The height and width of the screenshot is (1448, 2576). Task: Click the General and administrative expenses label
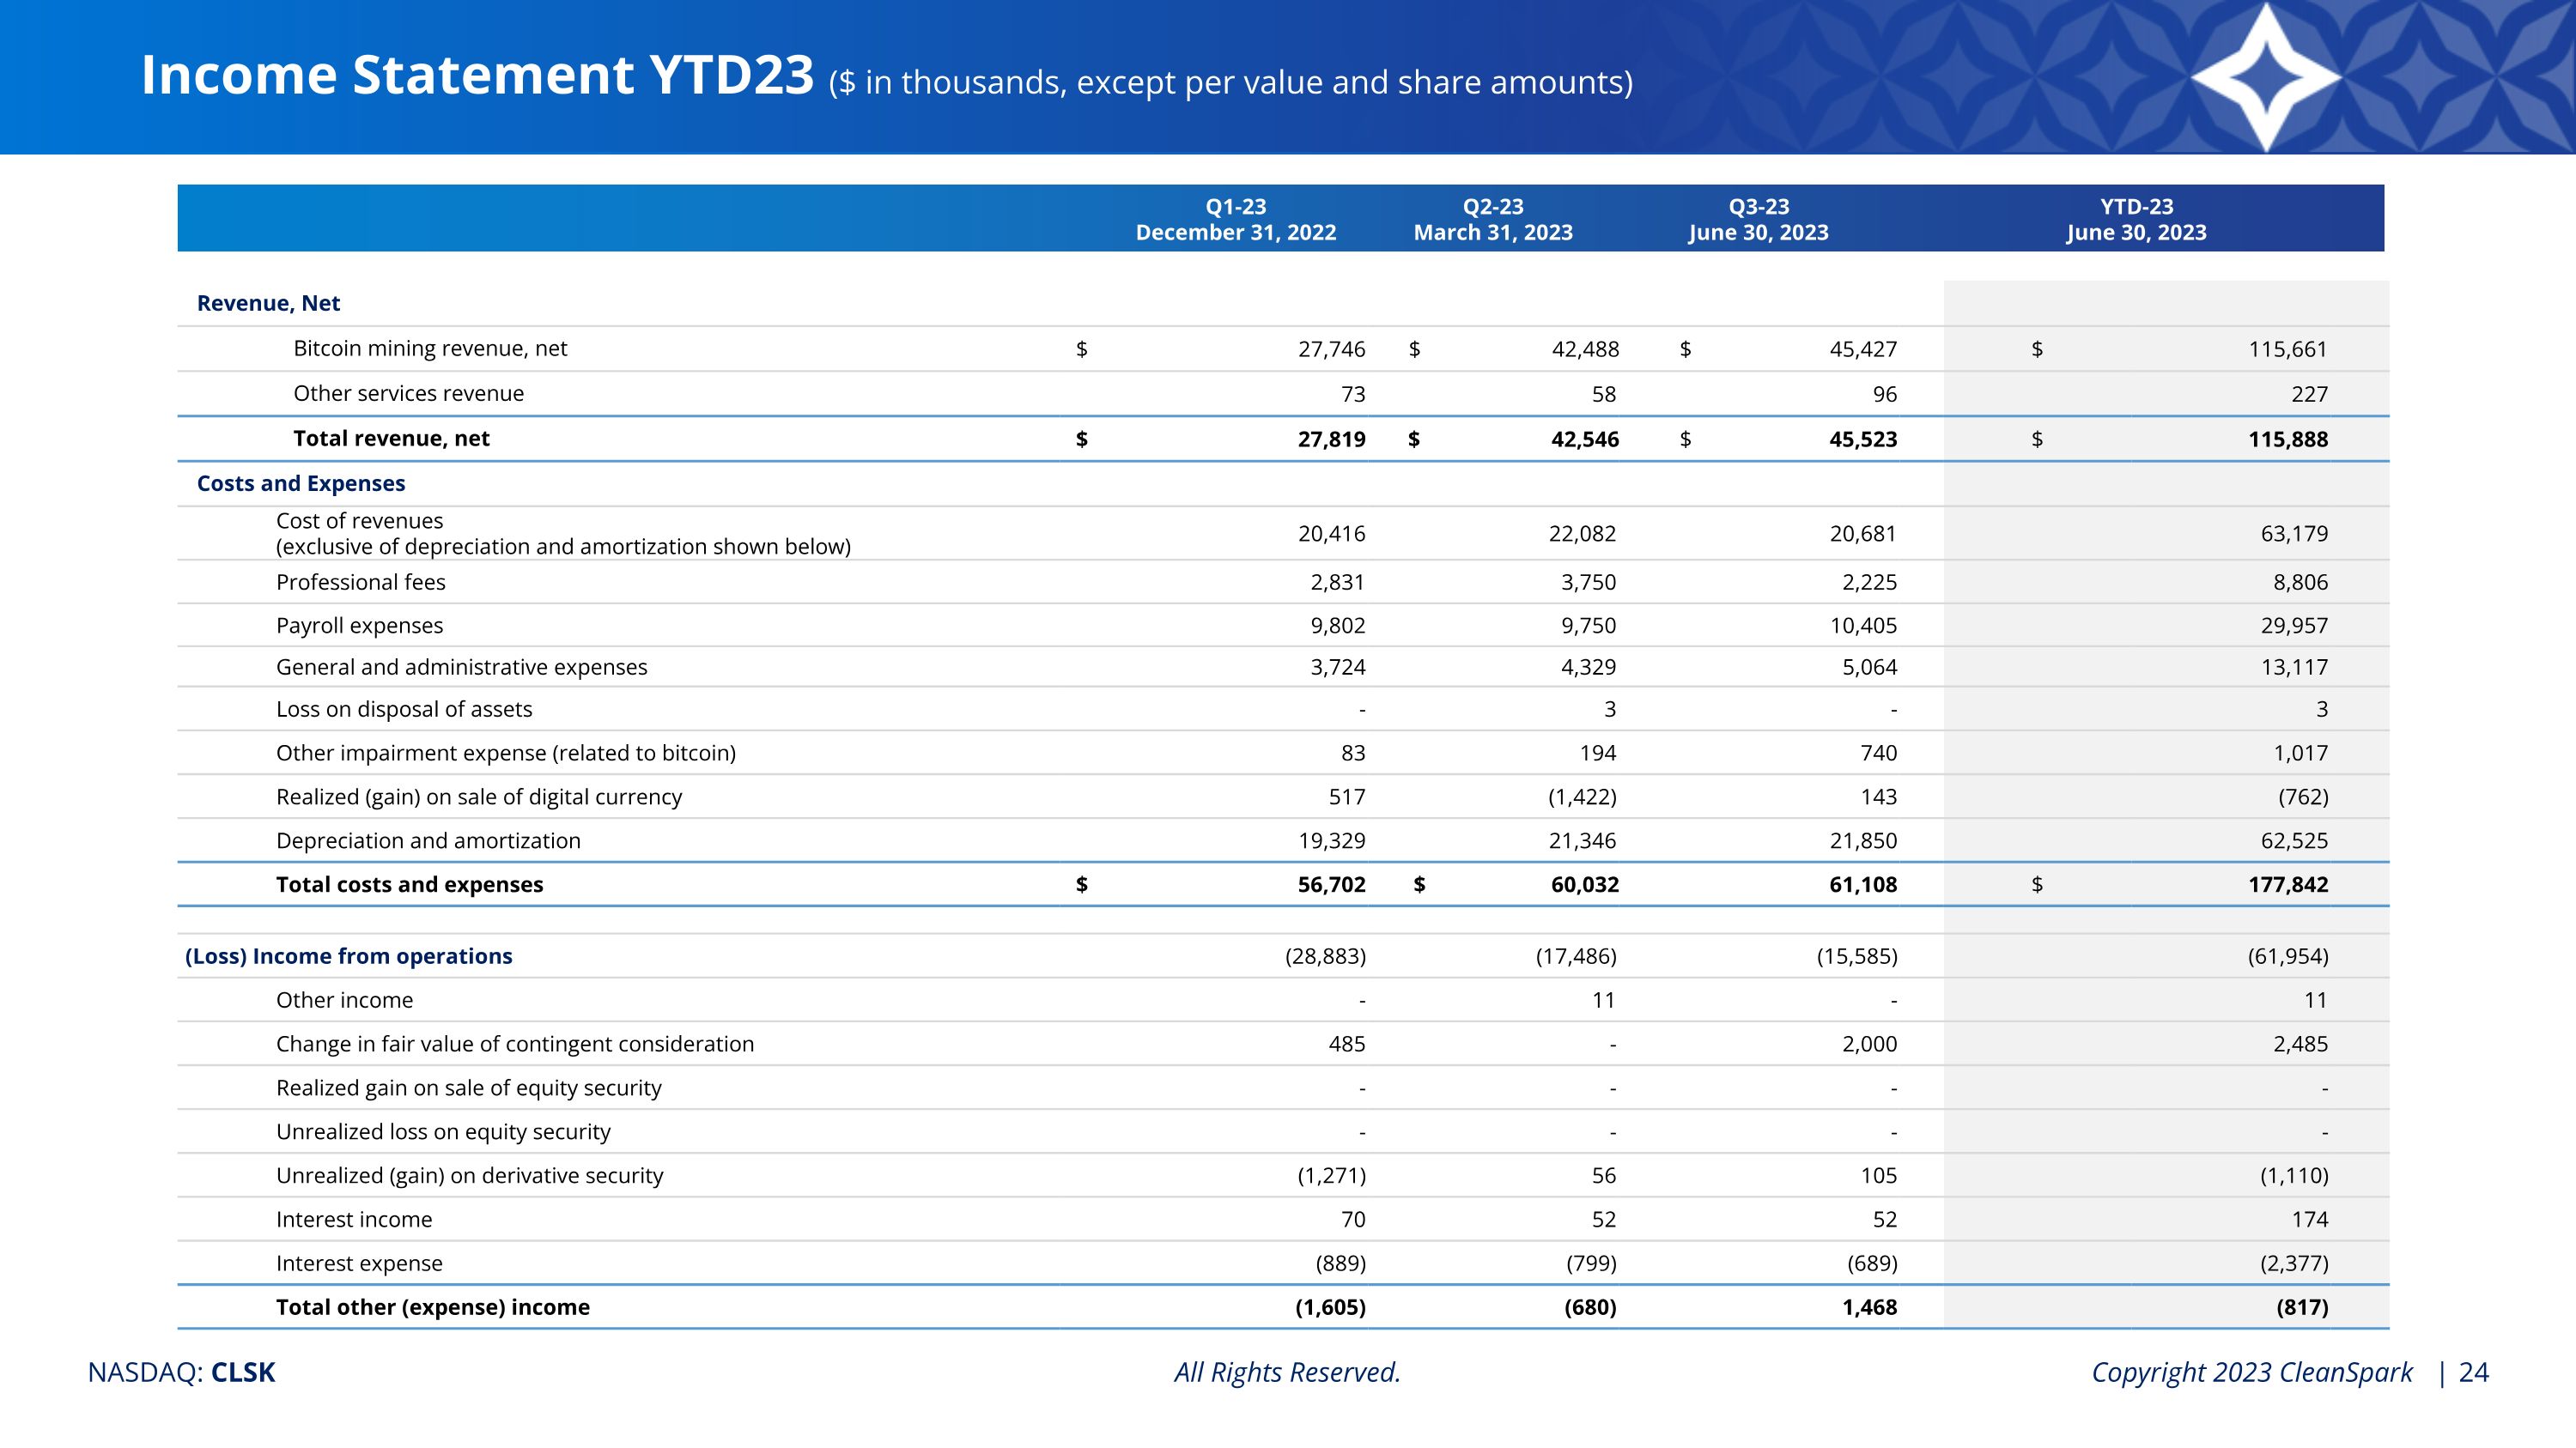coord(462,667)
